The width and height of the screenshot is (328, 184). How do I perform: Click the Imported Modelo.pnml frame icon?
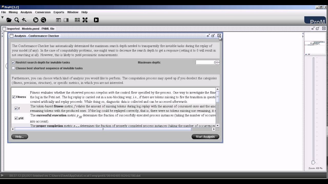tap(4, 29)
